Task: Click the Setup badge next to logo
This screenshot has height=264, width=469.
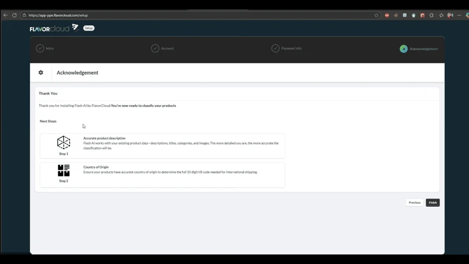Action: click(x=89, y=28)
